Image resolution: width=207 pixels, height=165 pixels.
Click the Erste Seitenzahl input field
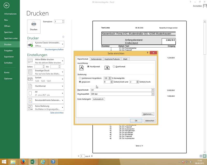click(x=99, y=99)
